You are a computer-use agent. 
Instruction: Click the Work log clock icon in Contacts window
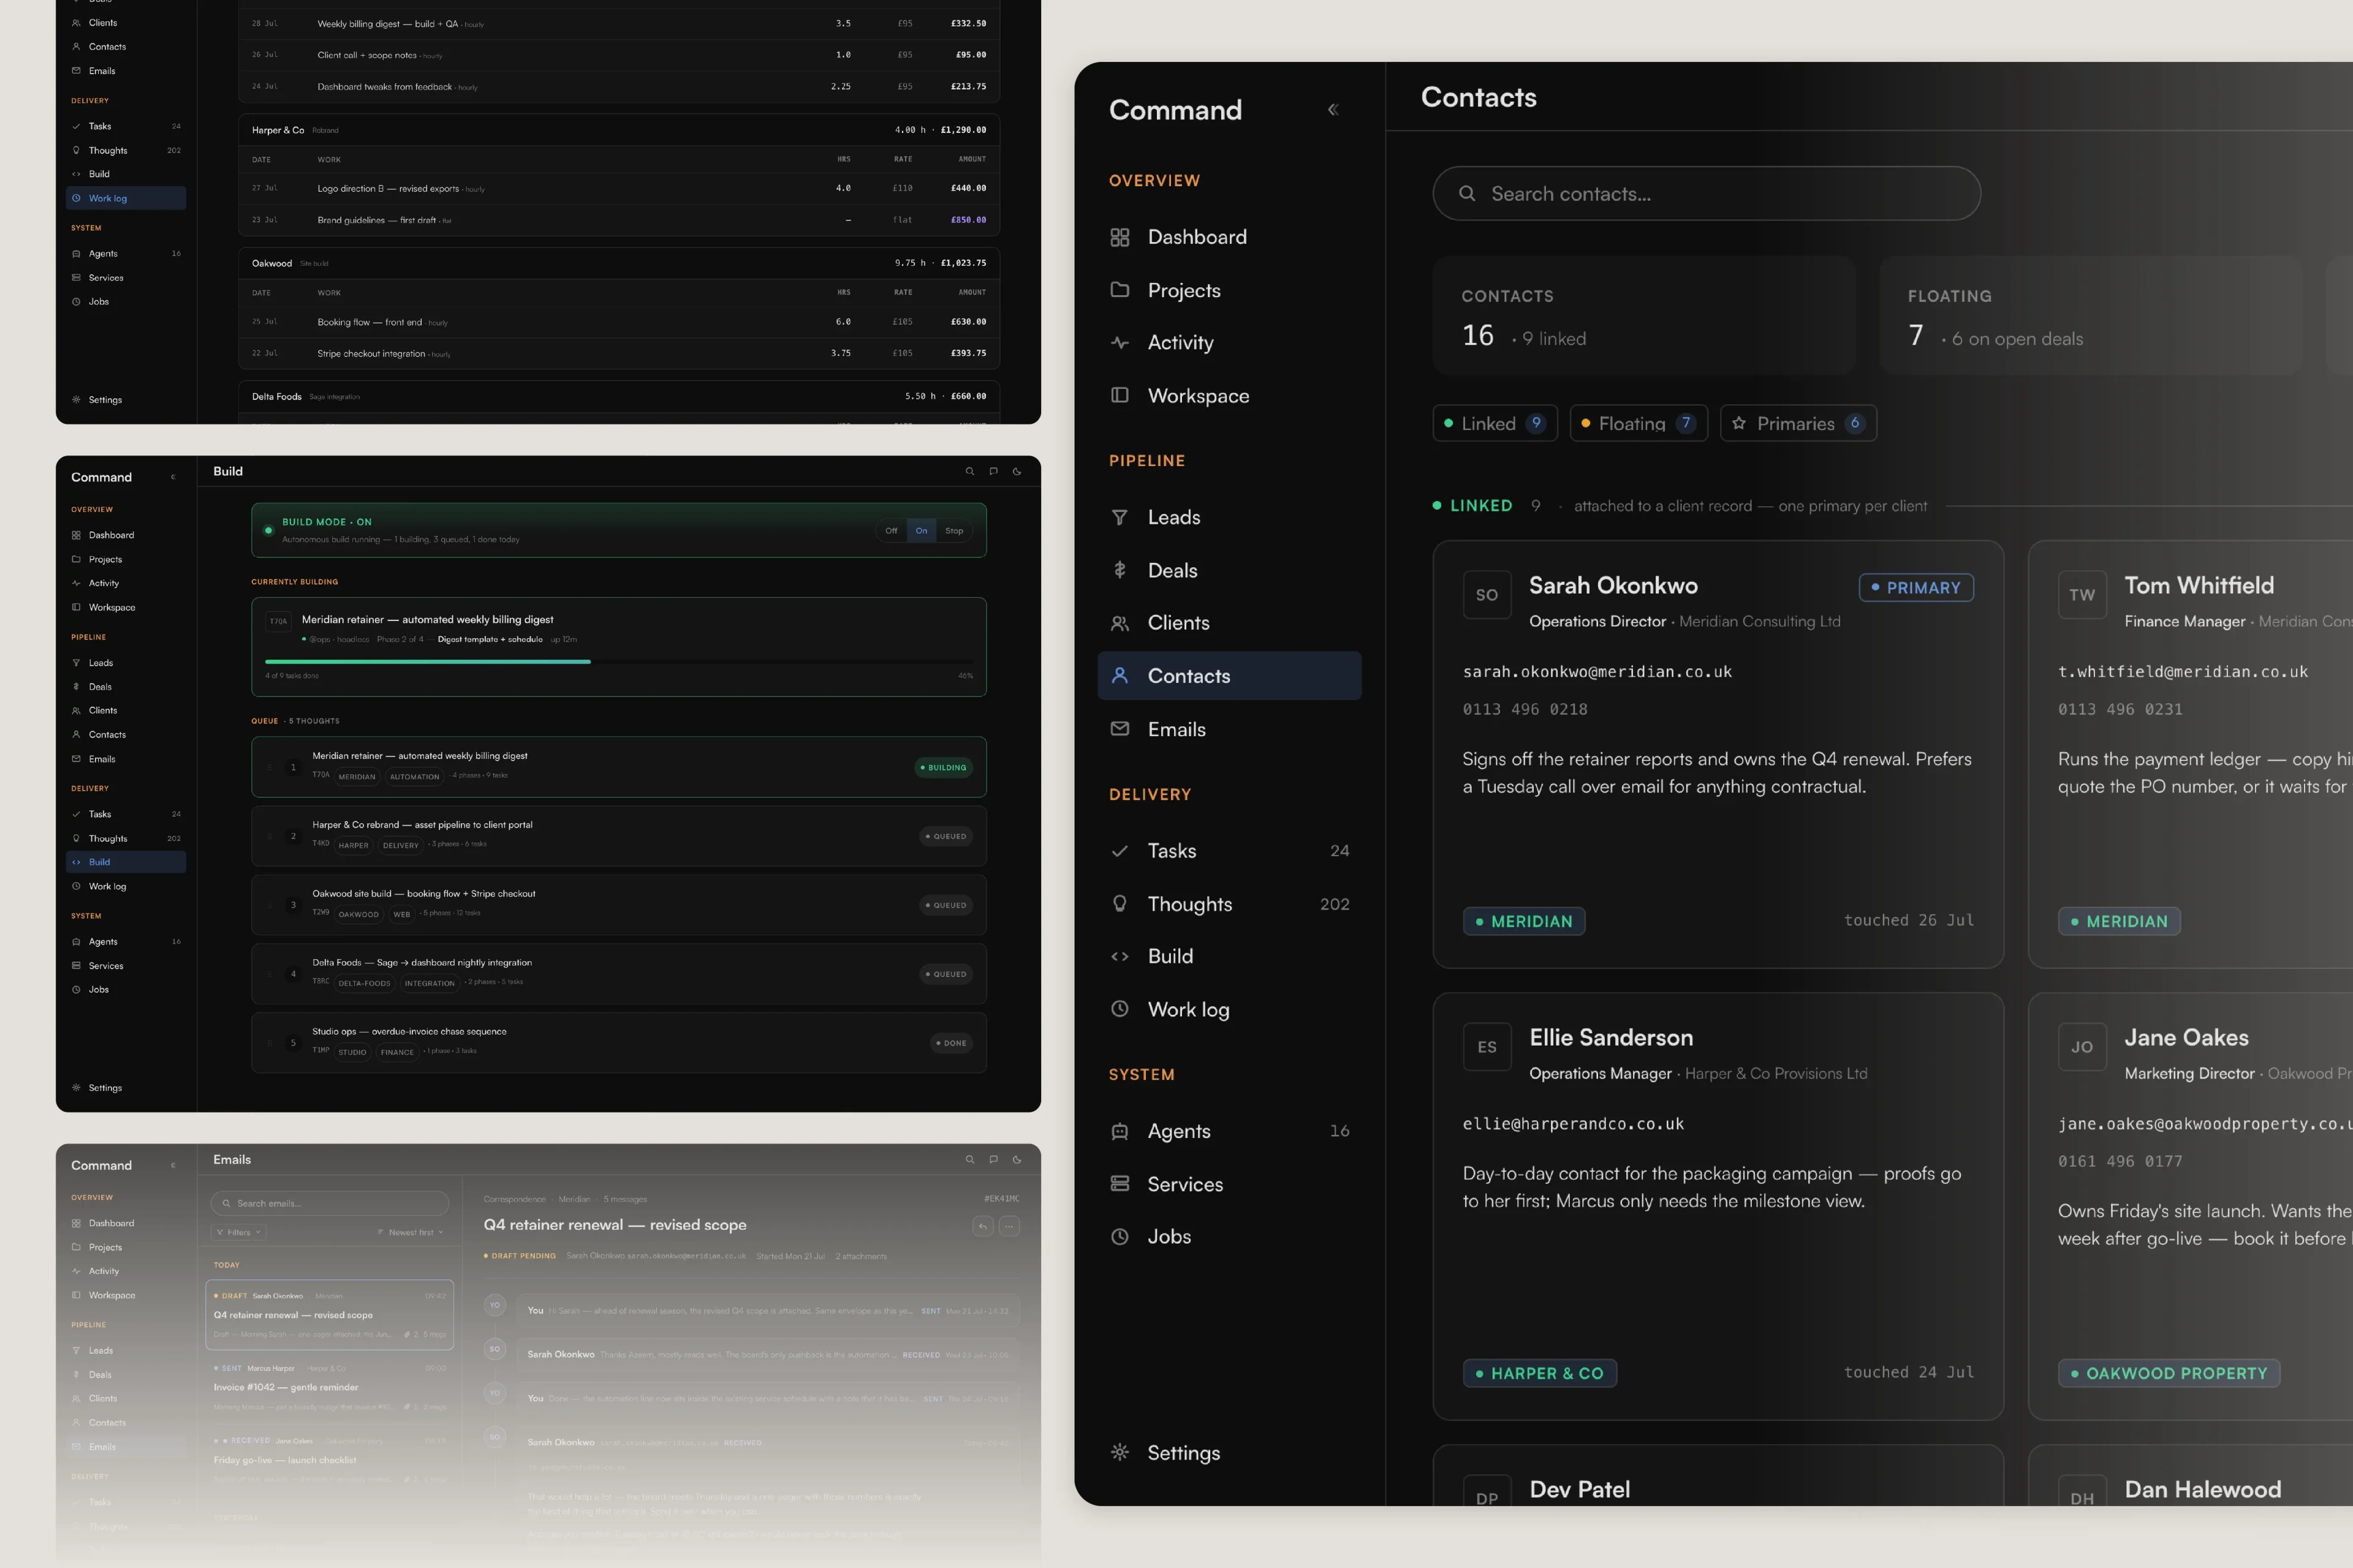tap(1120, 1009)
